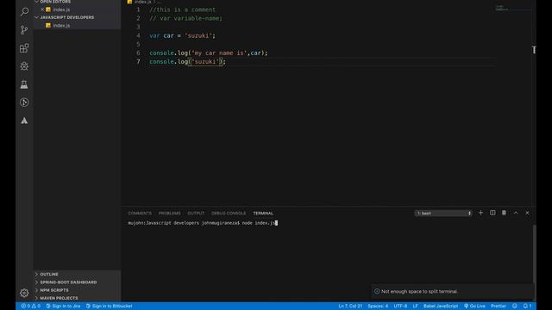The width and height of the screenshot is (552, 310).
Task: Sign in to Bitbucket from status bar
Action: click(110, 307)
